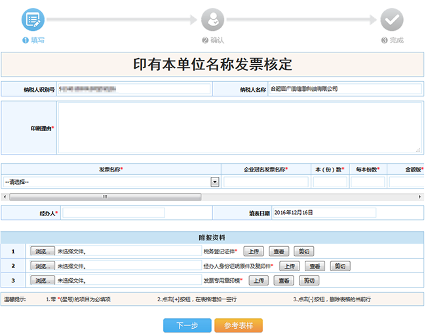Select the 填表日期 date field
The height and width of the screenshot is (334, 426).
click(x=324, y=213)
